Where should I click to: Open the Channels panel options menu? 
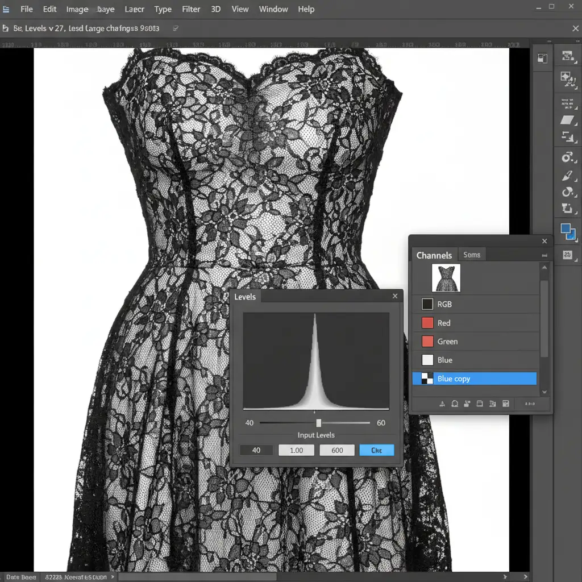[544, 255]
